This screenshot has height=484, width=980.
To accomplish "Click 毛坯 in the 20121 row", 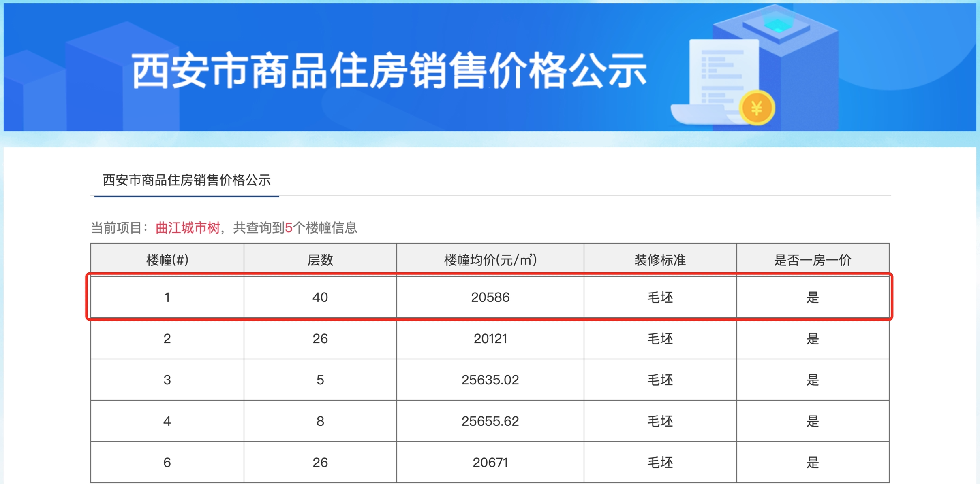I will (x=660, y=339).
